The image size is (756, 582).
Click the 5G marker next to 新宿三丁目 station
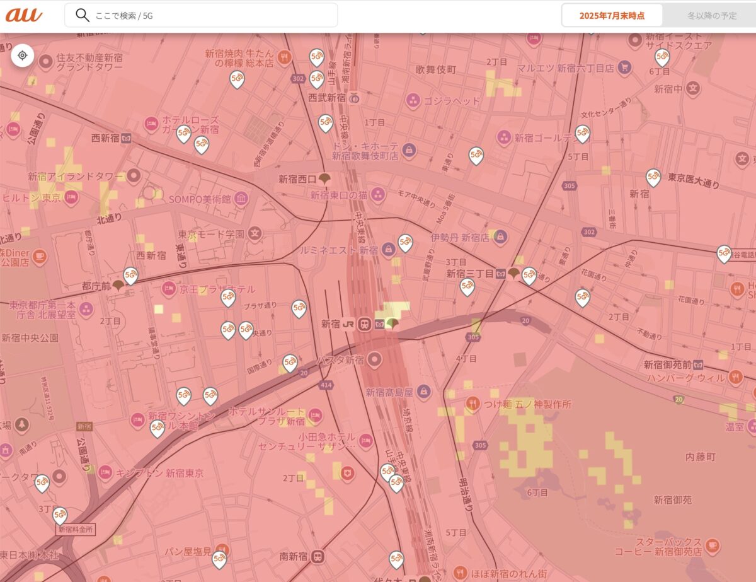529,276
